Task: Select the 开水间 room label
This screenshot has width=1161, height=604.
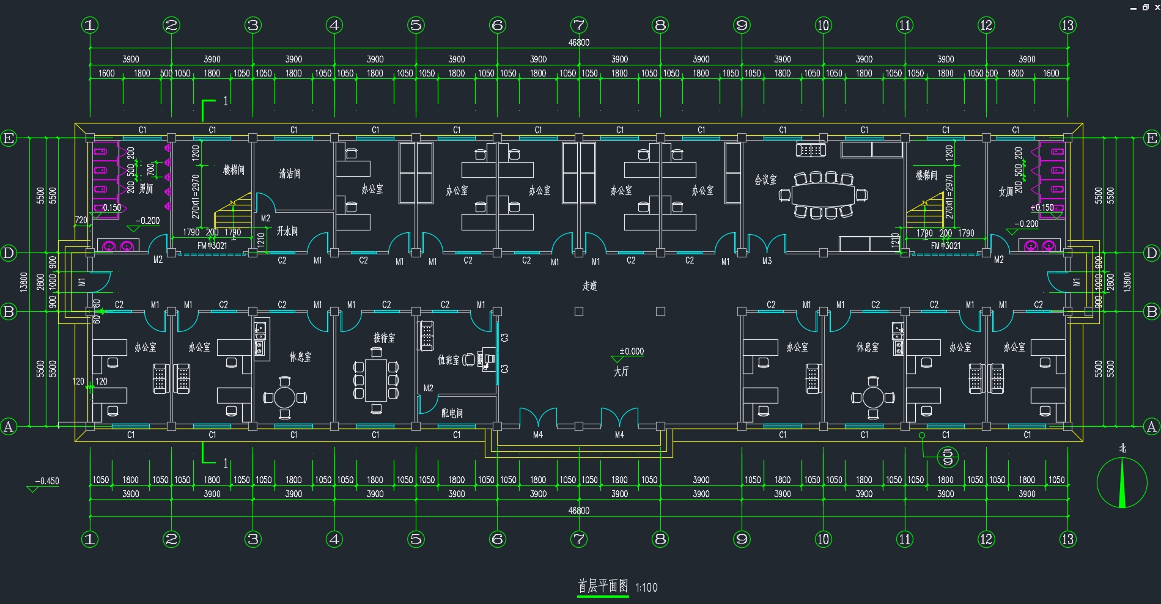Action: (x=287, y=230)
